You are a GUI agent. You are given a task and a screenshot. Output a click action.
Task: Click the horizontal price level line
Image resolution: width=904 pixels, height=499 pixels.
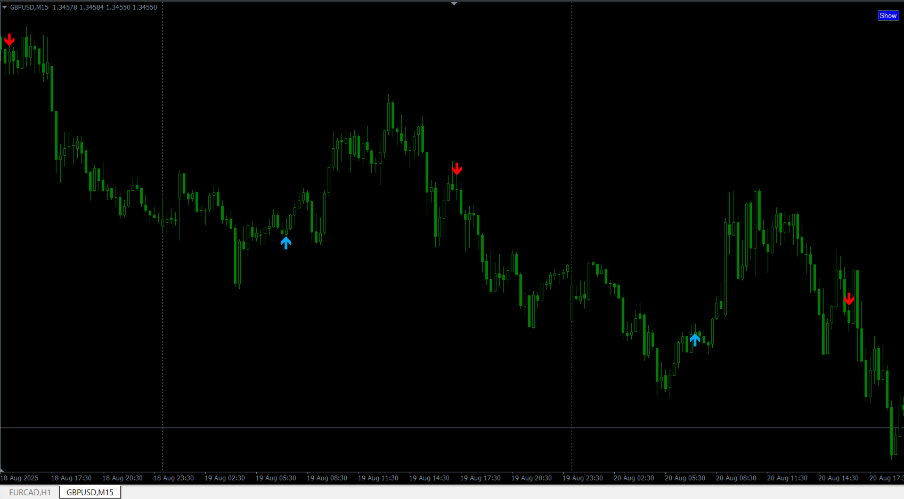452,428
